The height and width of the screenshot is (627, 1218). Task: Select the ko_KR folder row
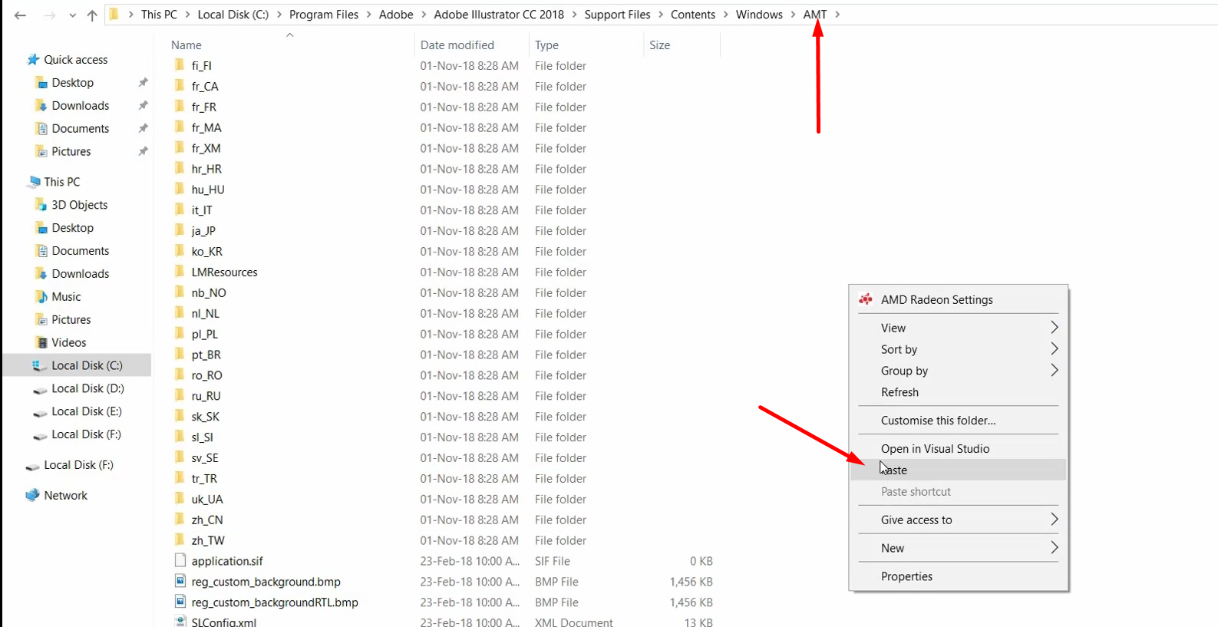[444, 251]
